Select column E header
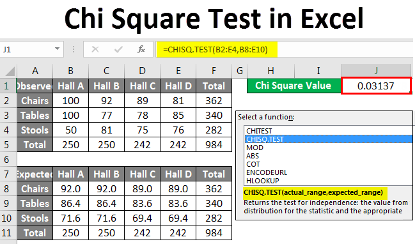The width and height of the screenshot is (415, 244). click(178, 71)
